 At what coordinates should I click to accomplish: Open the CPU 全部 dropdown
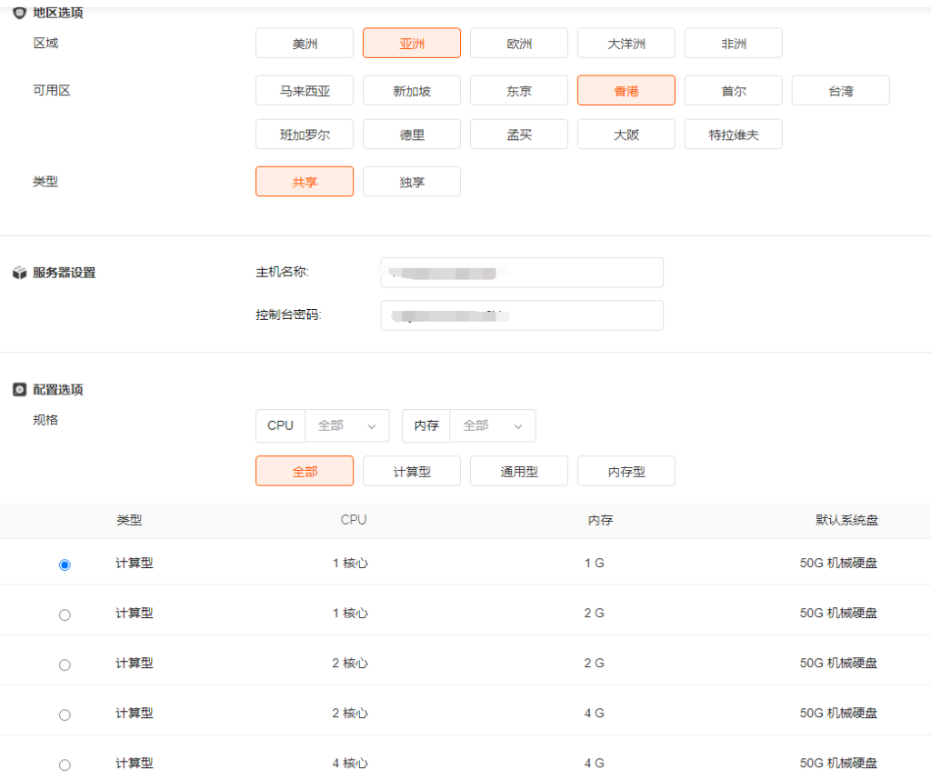coord(346,425)
